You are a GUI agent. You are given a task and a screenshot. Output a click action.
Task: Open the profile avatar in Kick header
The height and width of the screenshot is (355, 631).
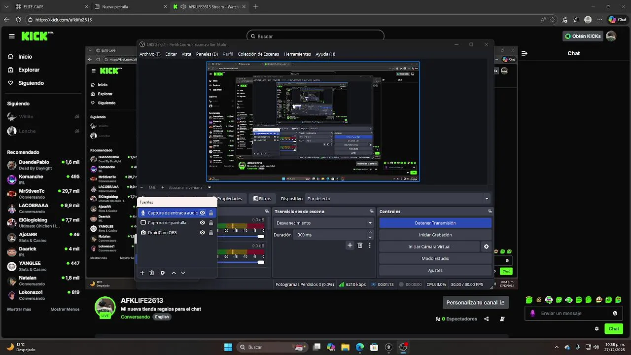click(x=611, y=36)
